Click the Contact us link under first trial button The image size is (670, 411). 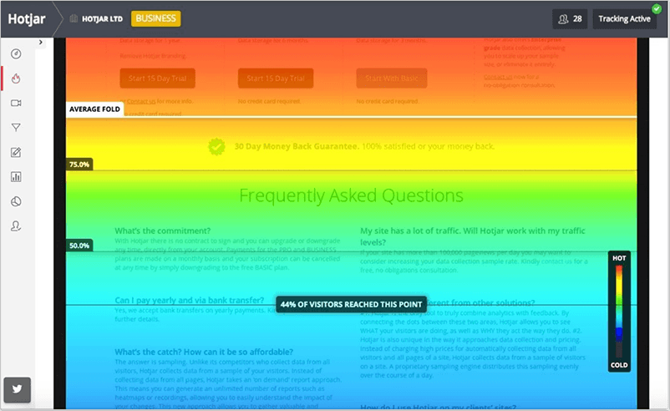pyautogui.click(x=141, y=101)
